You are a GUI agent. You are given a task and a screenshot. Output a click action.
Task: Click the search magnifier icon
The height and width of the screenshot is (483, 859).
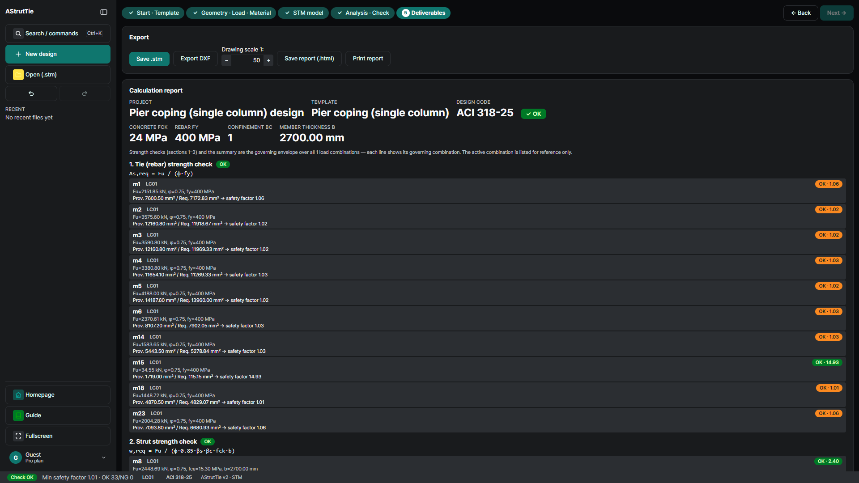(x=18, y=34)
